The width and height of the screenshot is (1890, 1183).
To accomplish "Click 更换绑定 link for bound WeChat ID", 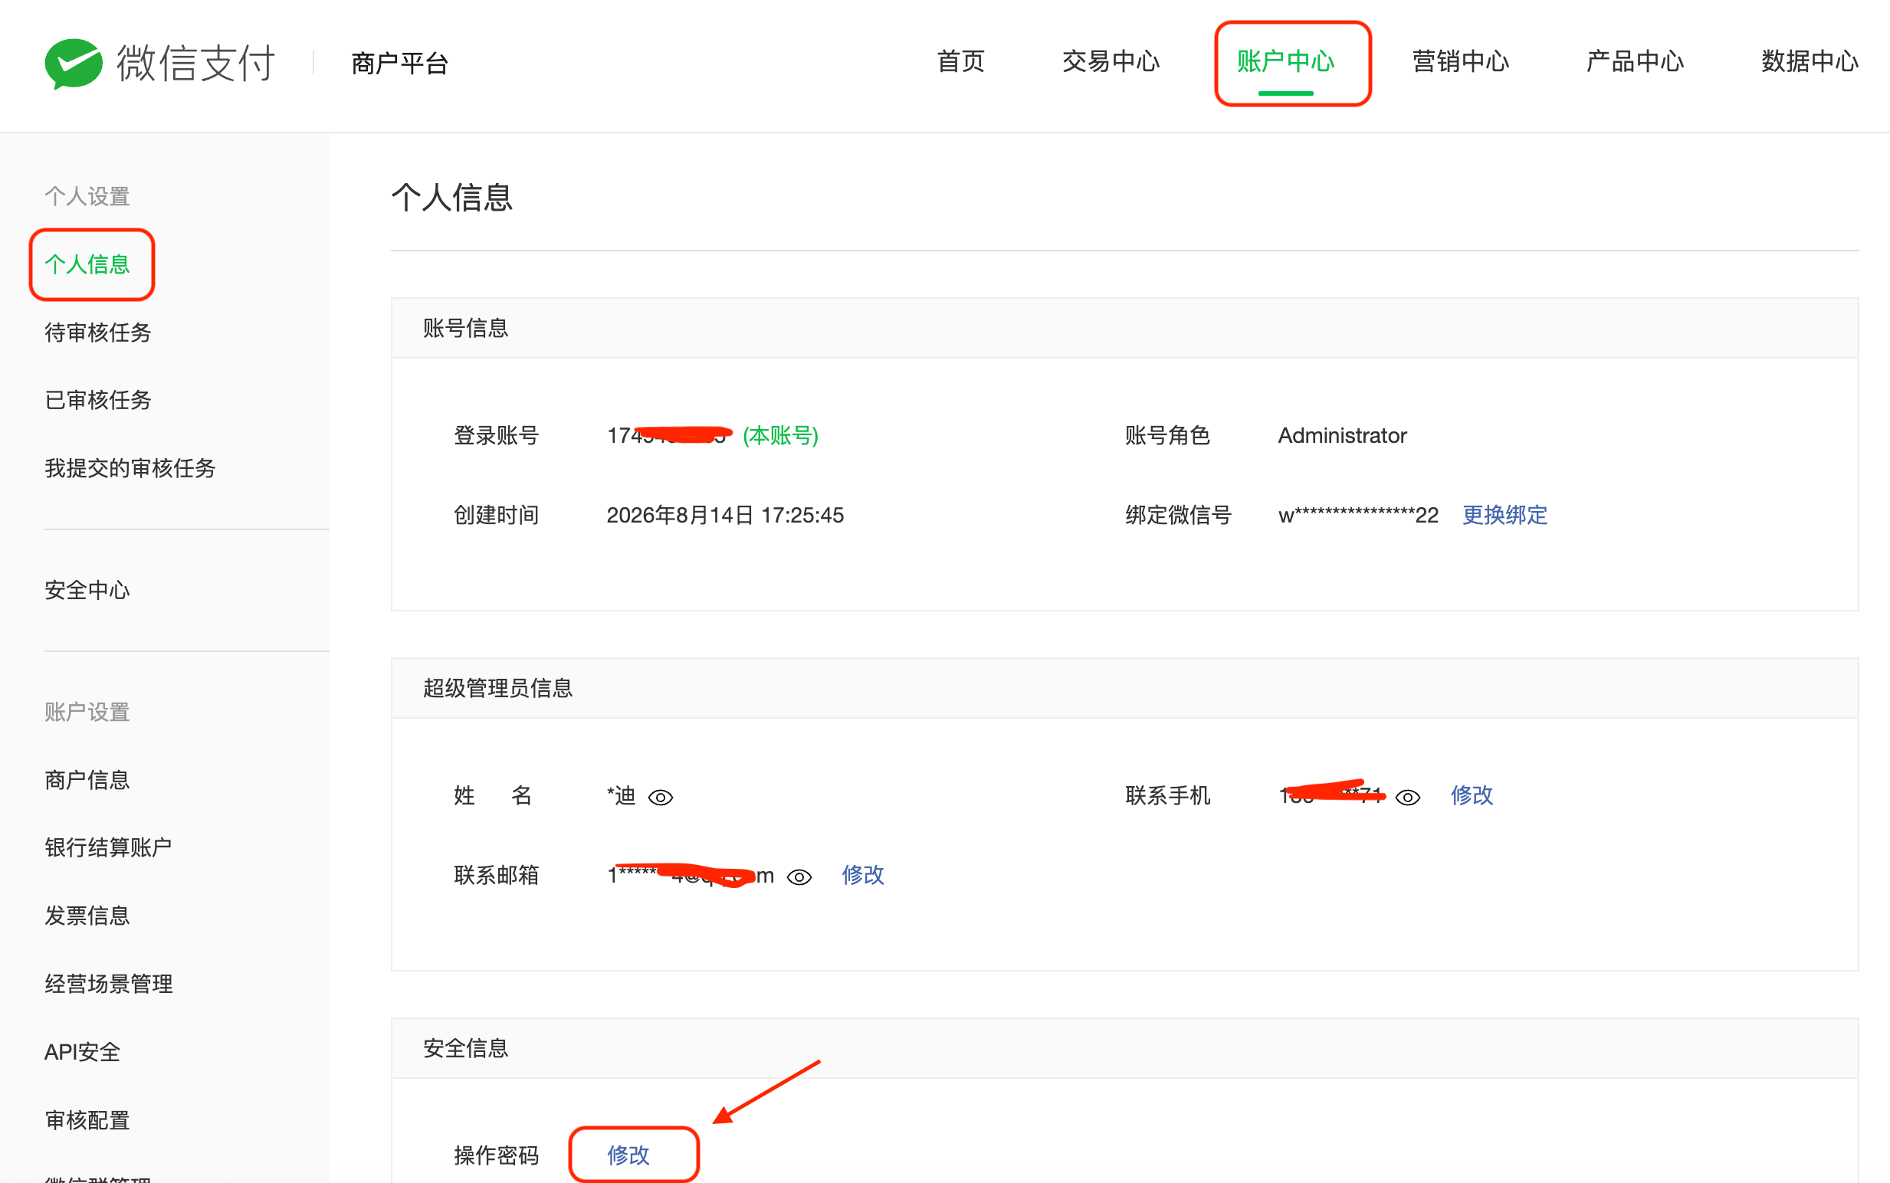I will [1504, 515].
